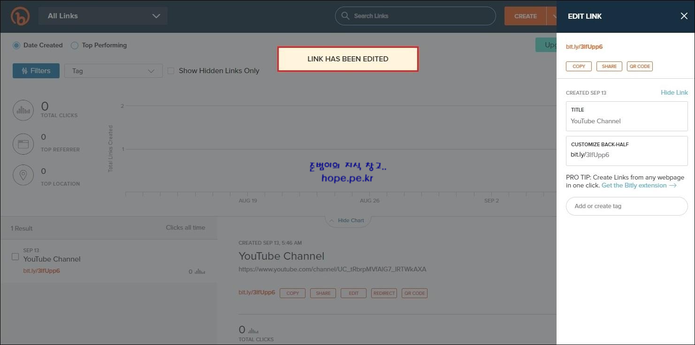Click the total clicks icon below details
The width and height of the screenshot is (695, 345).
pyautogui.click(x=253, y=330)
